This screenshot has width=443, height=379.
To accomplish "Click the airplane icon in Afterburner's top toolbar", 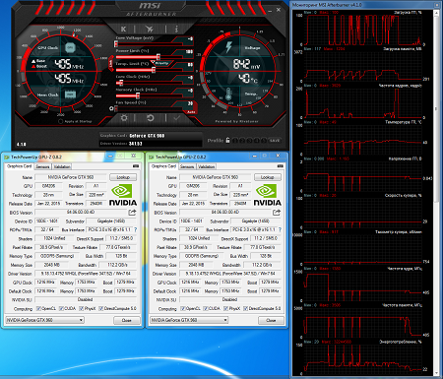I will click(x=150, y=29).
